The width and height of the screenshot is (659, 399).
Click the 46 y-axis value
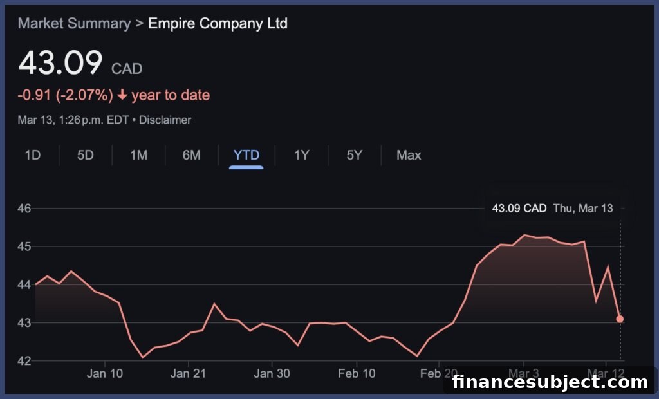coord(24,208)
